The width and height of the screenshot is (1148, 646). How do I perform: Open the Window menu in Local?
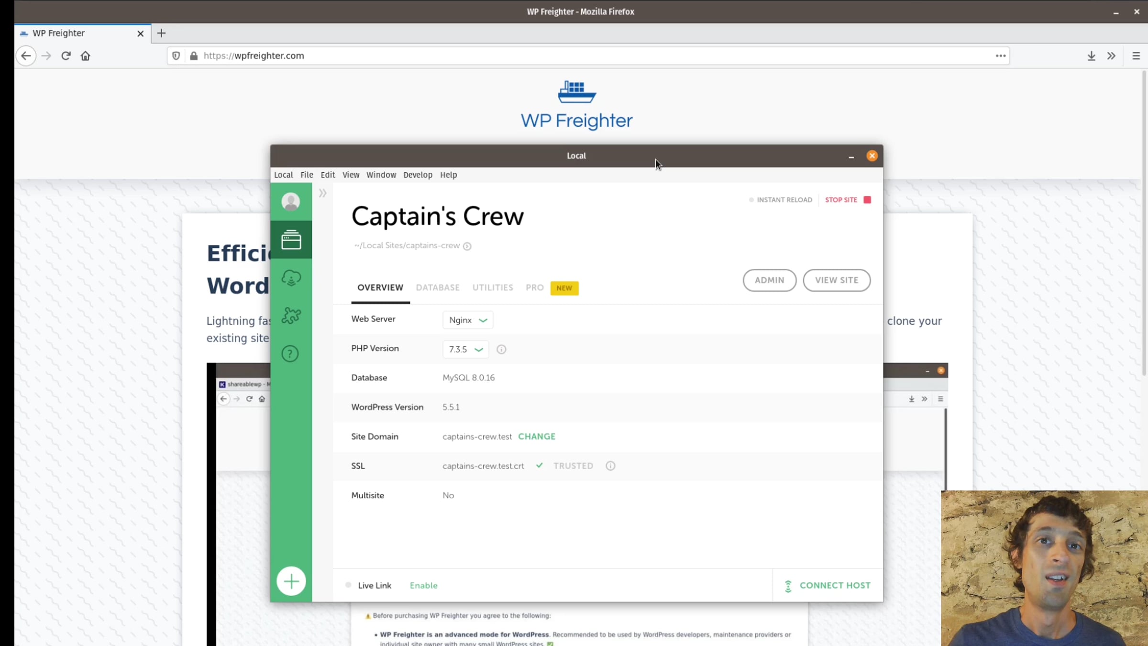tap(381, 175)
